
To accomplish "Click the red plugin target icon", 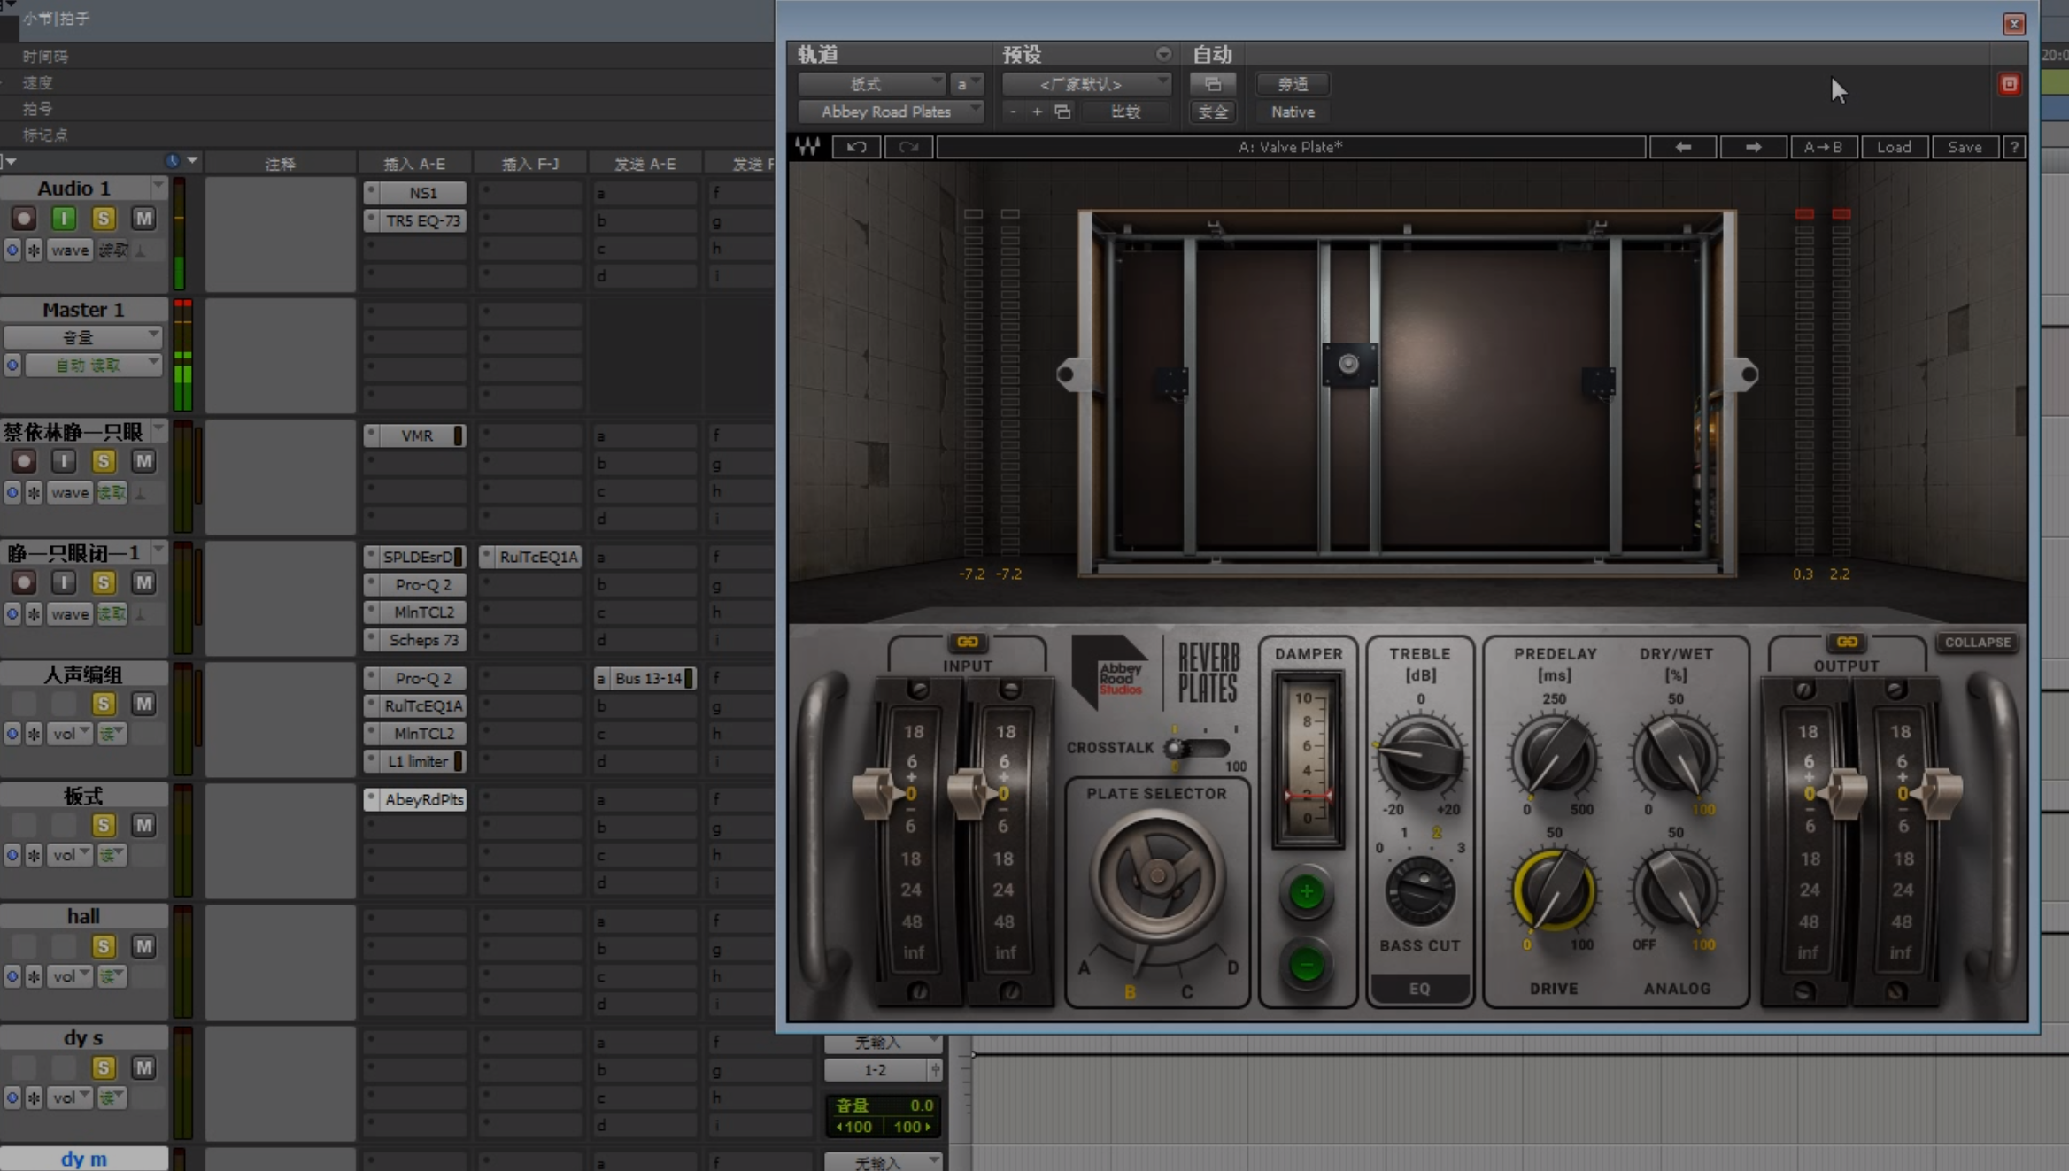I will coord(2009,84).
